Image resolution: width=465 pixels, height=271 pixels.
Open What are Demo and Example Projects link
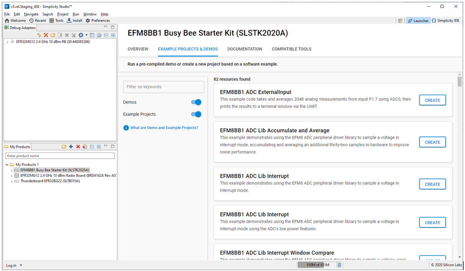[x=164, y=128]
